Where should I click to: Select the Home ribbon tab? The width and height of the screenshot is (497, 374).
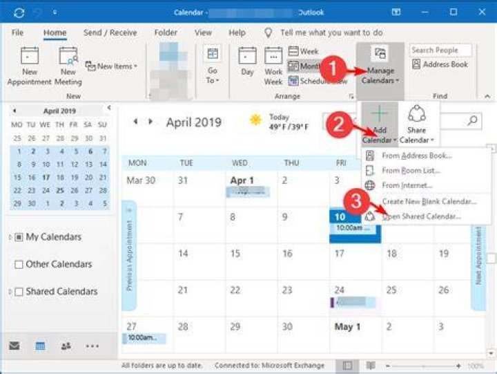(55, 32)
